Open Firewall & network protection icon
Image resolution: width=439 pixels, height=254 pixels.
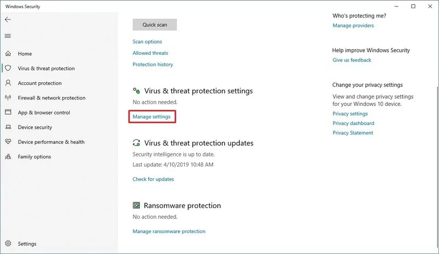tap(8, 98)
